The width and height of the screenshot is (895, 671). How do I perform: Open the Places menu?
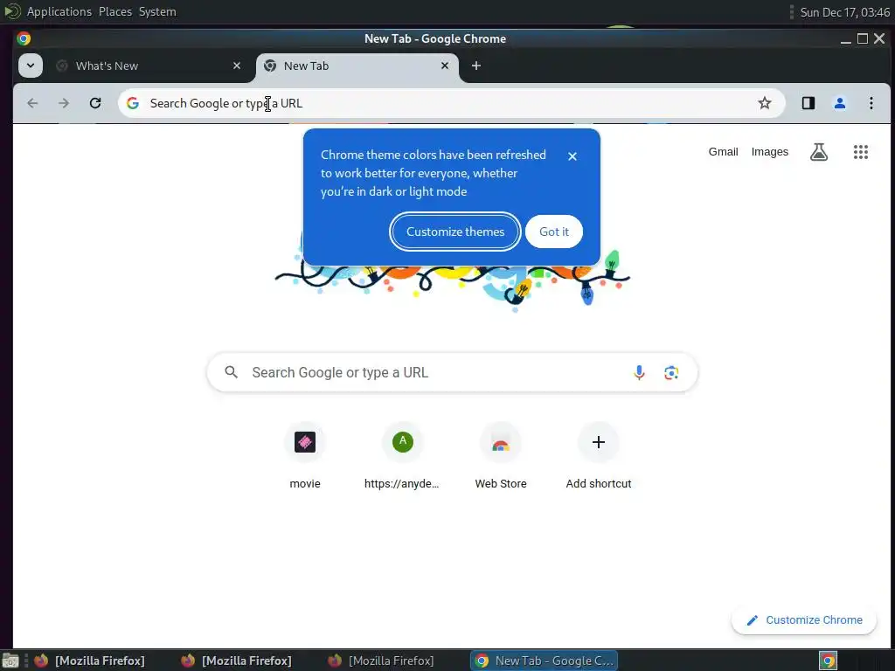pyautogui.click(x=115, y=11)
